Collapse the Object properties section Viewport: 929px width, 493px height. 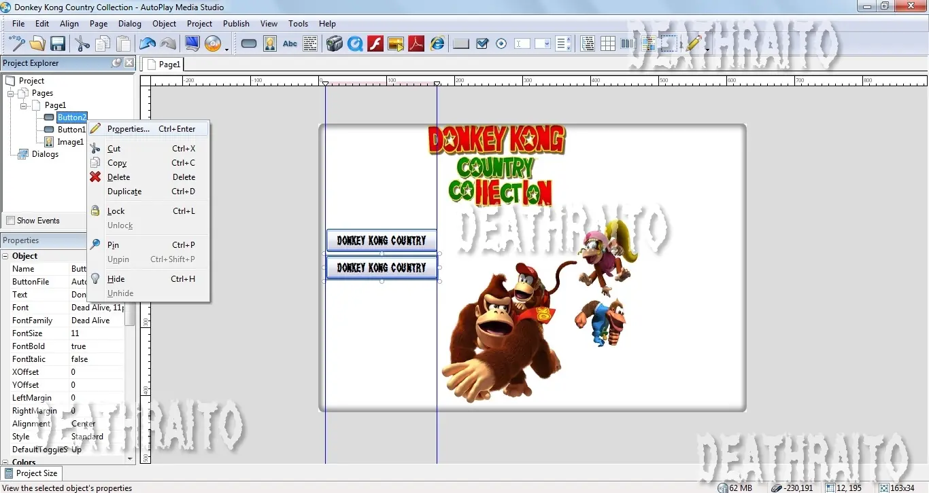click(x=5, y=256)
